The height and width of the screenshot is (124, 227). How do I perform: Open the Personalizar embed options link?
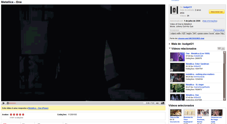[219, 30]
